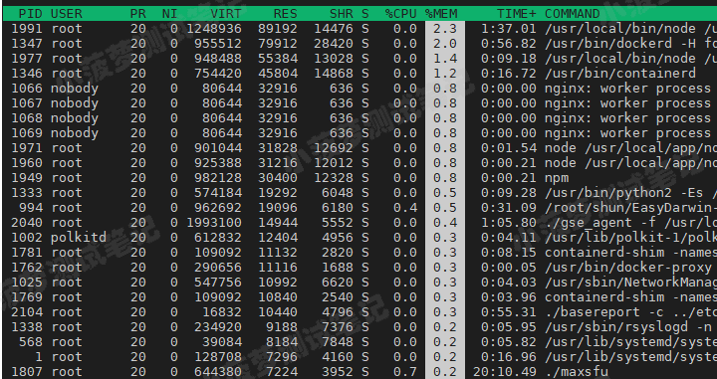Click the VIRT column header
Viewport: 717px width, 379px height.
(x=226, y=14)
